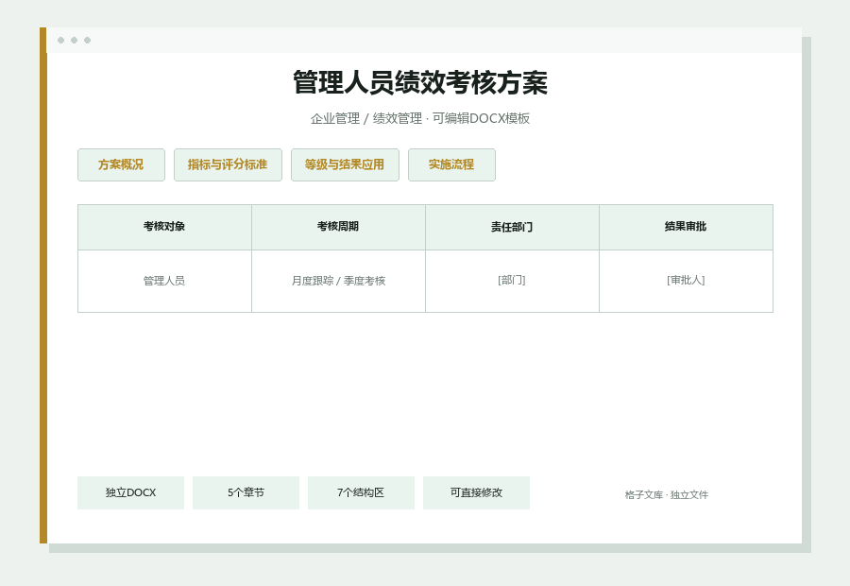This screenshot has width=850, height=586.
Task: Select the 管理人员 table cell
Action: (164, 281)
